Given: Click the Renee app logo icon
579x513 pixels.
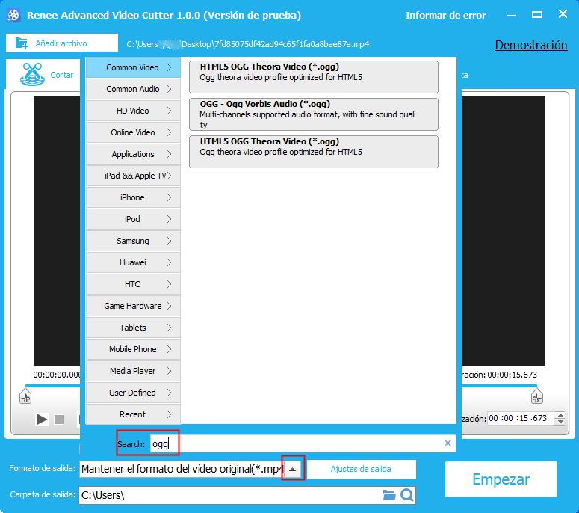Looking at the screenshot, I should pyautogui.click(x=13, y=16).
